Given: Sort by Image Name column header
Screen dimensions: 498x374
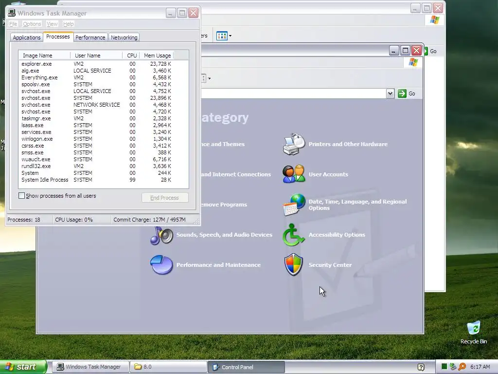Looking at the screenshot, I should (x=44, y=56).
